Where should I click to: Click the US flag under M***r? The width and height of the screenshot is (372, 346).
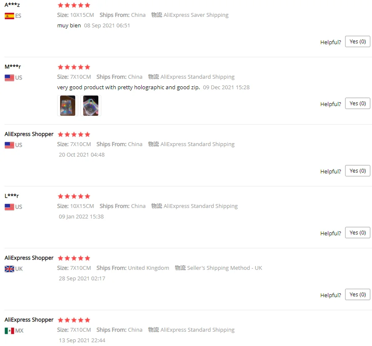click(9, 78)
